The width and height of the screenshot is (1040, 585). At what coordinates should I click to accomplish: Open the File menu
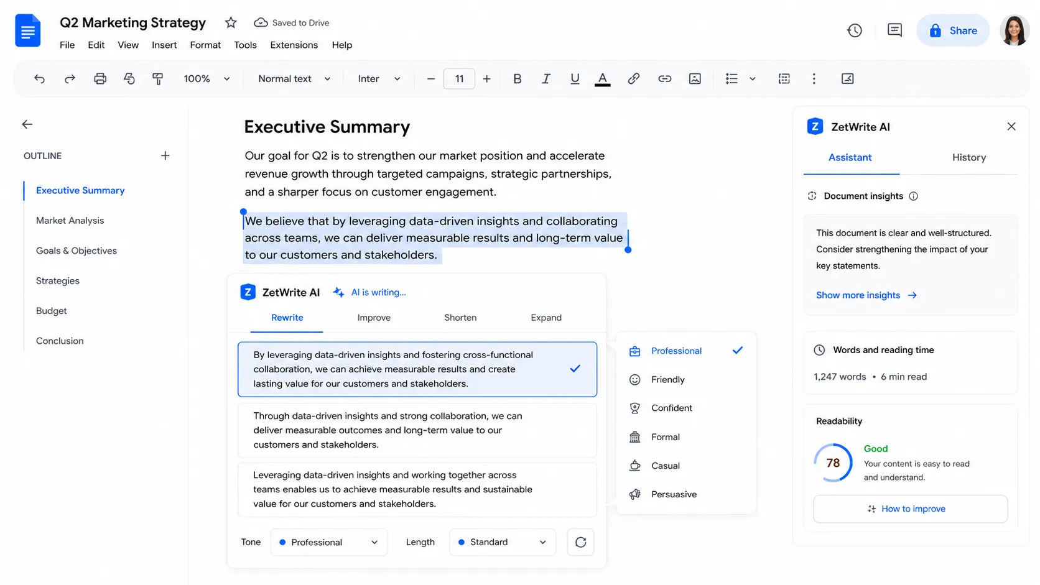click(67, 45)
